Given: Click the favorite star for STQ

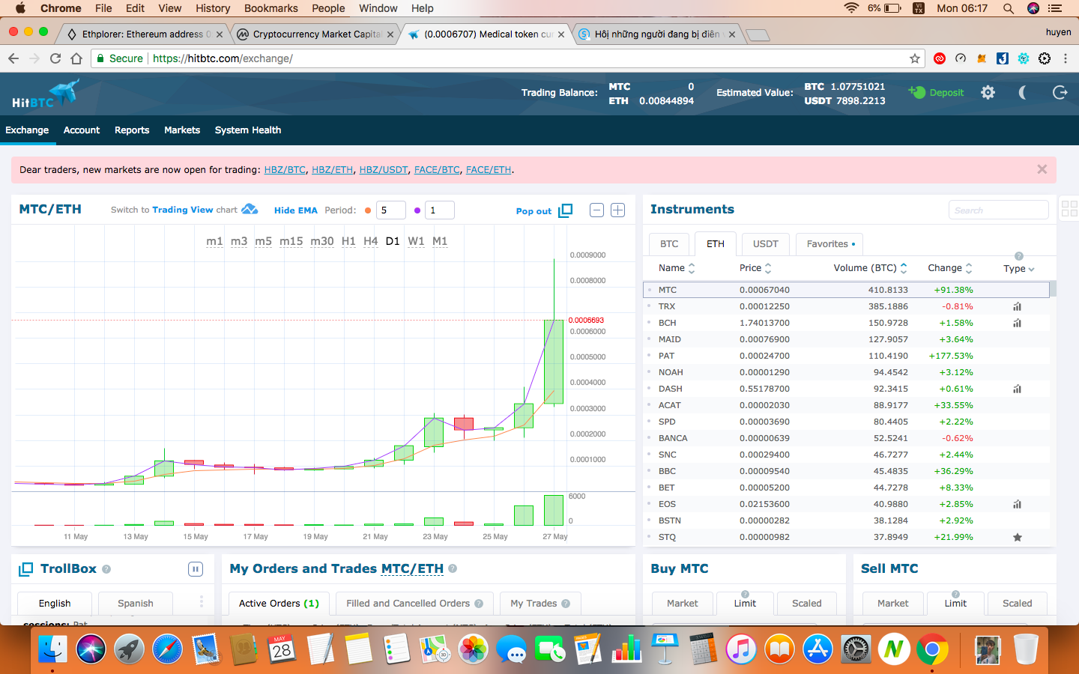Looking at the screenshot, I should (1017, 537).
